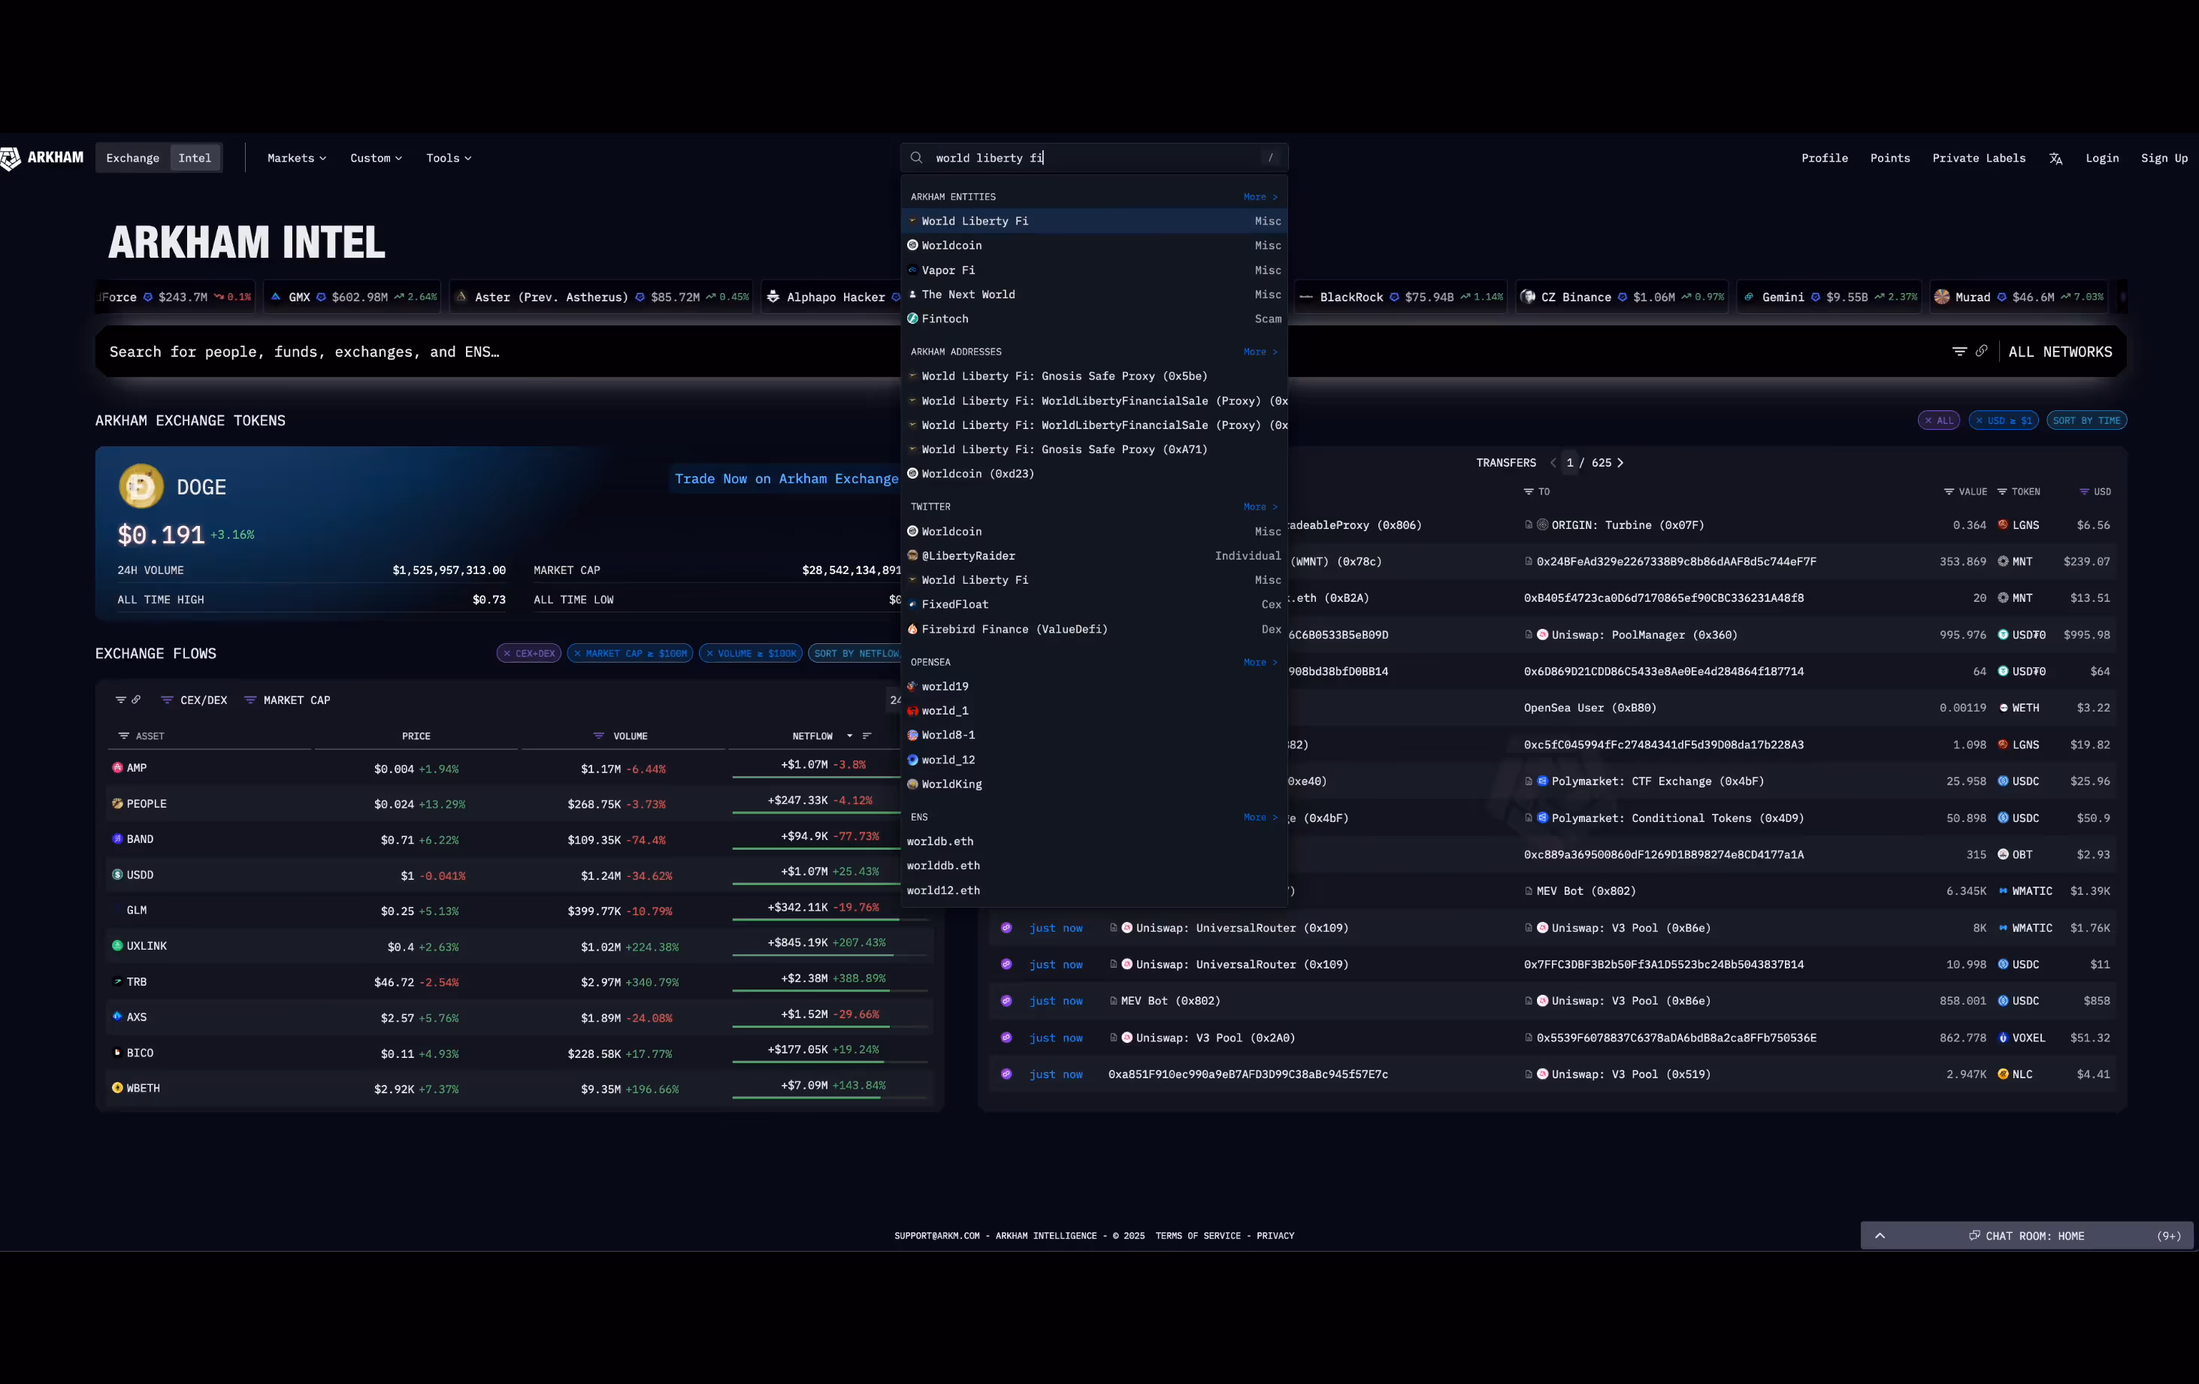This screenshot has width=2199, height=1384.
Task: Click the TOKEN column filter icon
Action: (x=2002, y=492)
